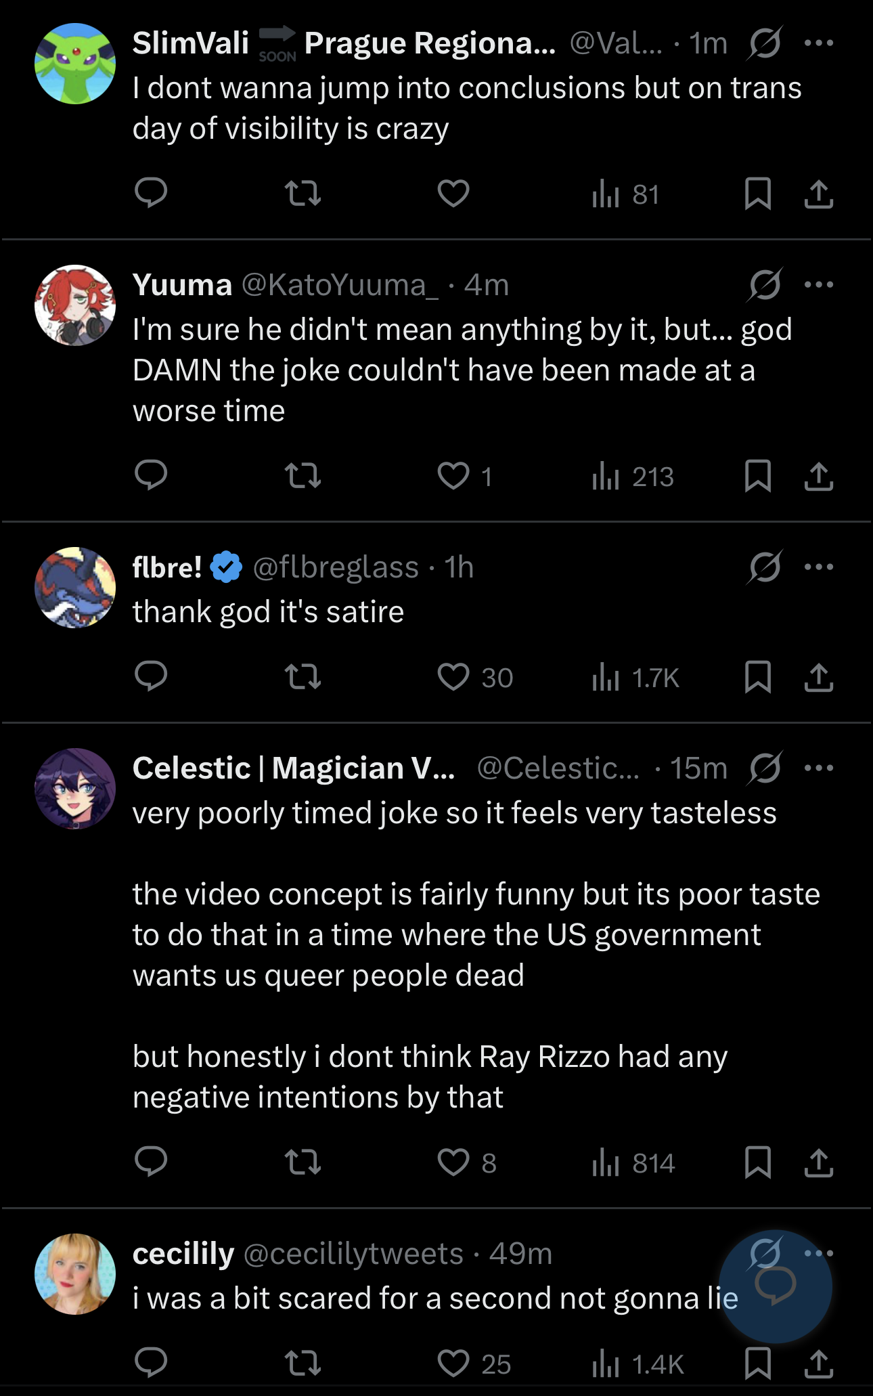The width and height of the screenshot is (873, 1396).
Task: Tap the floating reply compose button
Action: click(776, 1286)
